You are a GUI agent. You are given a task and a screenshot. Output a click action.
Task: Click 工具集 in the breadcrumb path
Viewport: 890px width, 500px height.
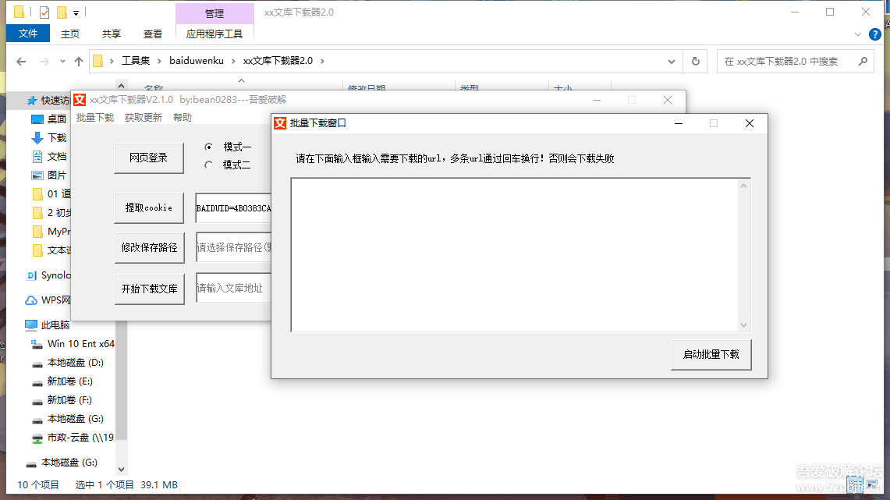coord(136,61)
